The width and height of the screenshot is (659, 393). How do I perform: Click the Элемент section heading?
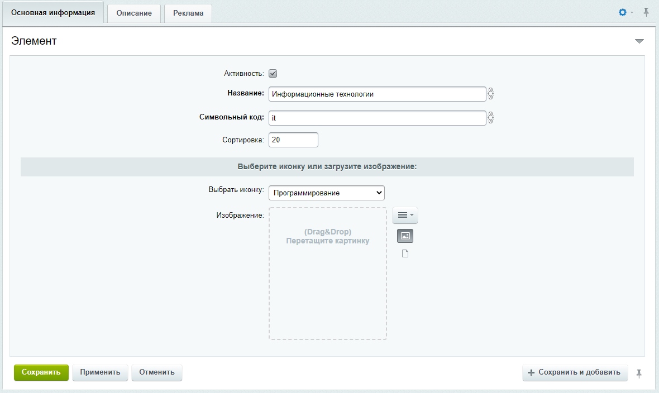[34, 41]
